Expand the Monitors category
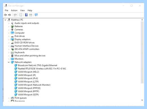Screen dimensions: 147x109 (x=9, y=59)
